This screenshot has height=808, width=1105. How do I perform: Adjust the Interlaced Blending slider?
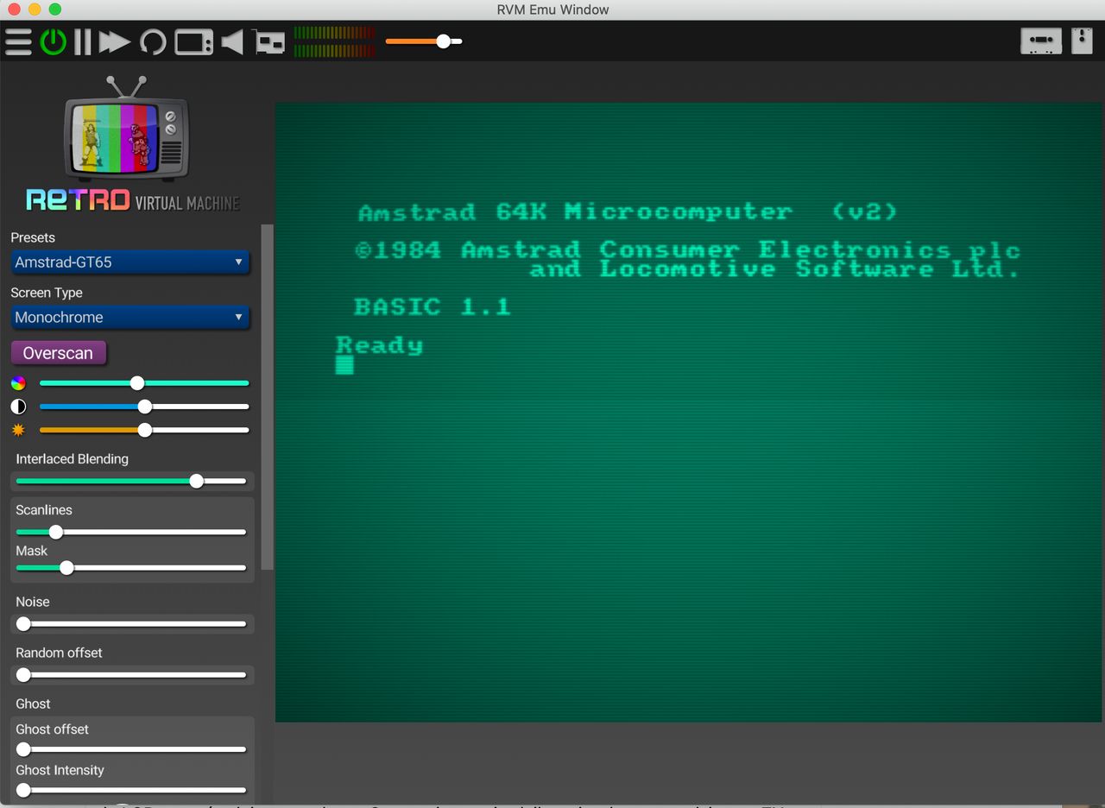[131, 481]
